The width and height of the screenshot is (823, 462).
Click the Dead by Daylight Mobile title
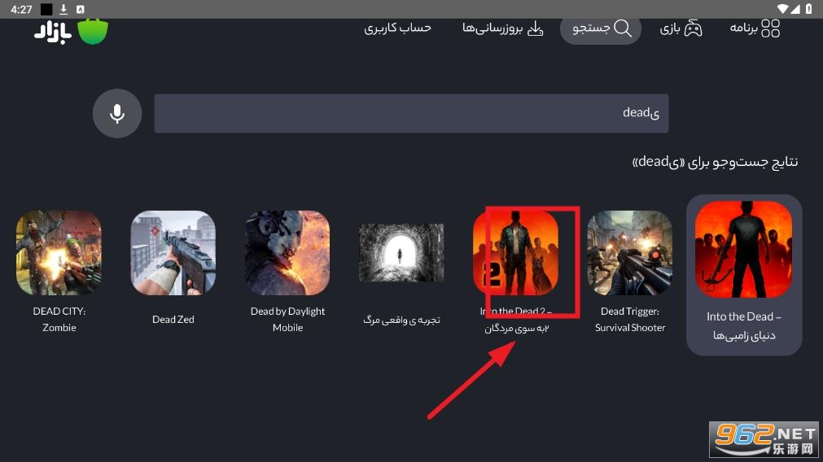click(287, 320)
